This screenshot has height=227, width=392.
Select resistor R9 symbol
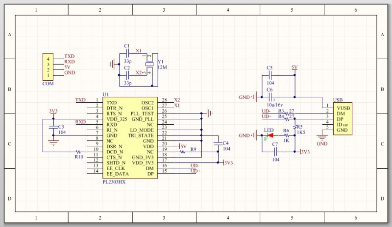(183, 152)
